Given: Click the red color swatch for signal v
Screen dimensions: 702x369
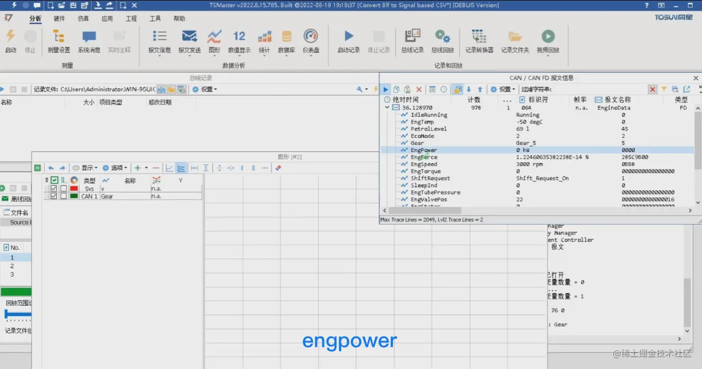Looking at the screenshot, I should [x=74, y=189].
